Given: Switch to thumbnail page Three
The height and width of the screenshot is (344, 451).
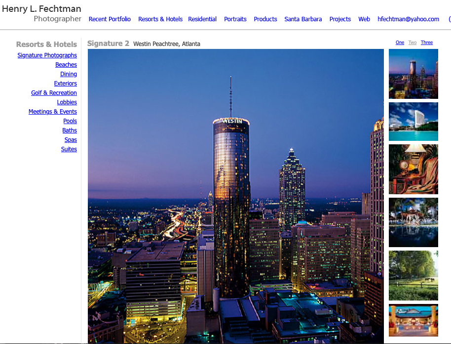Looking at the screenshot, I should point(427,43).
